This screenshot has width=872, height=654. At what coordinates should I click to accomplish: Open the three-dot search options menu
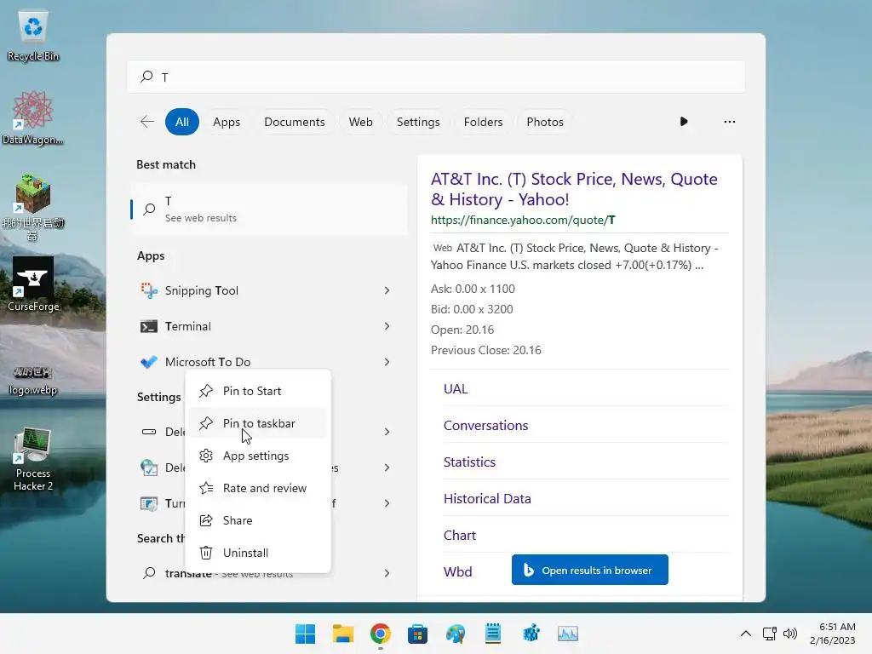pyautogui.click(x=730, y=122)
